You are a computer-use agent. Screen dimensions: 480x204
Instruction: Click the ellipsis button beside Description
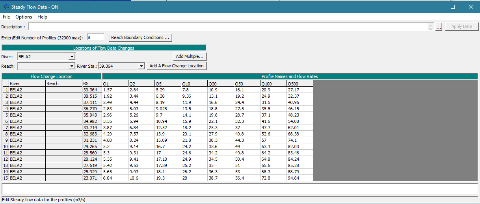[439, 27]
